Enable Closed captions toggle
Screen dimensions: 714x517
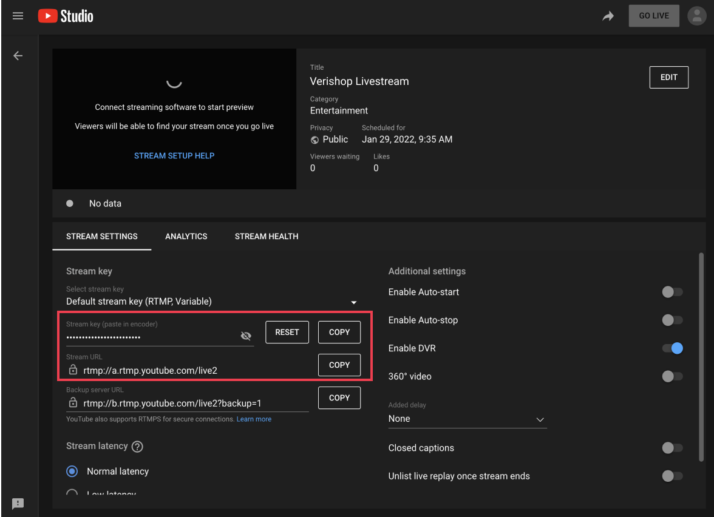coord(672,448)
